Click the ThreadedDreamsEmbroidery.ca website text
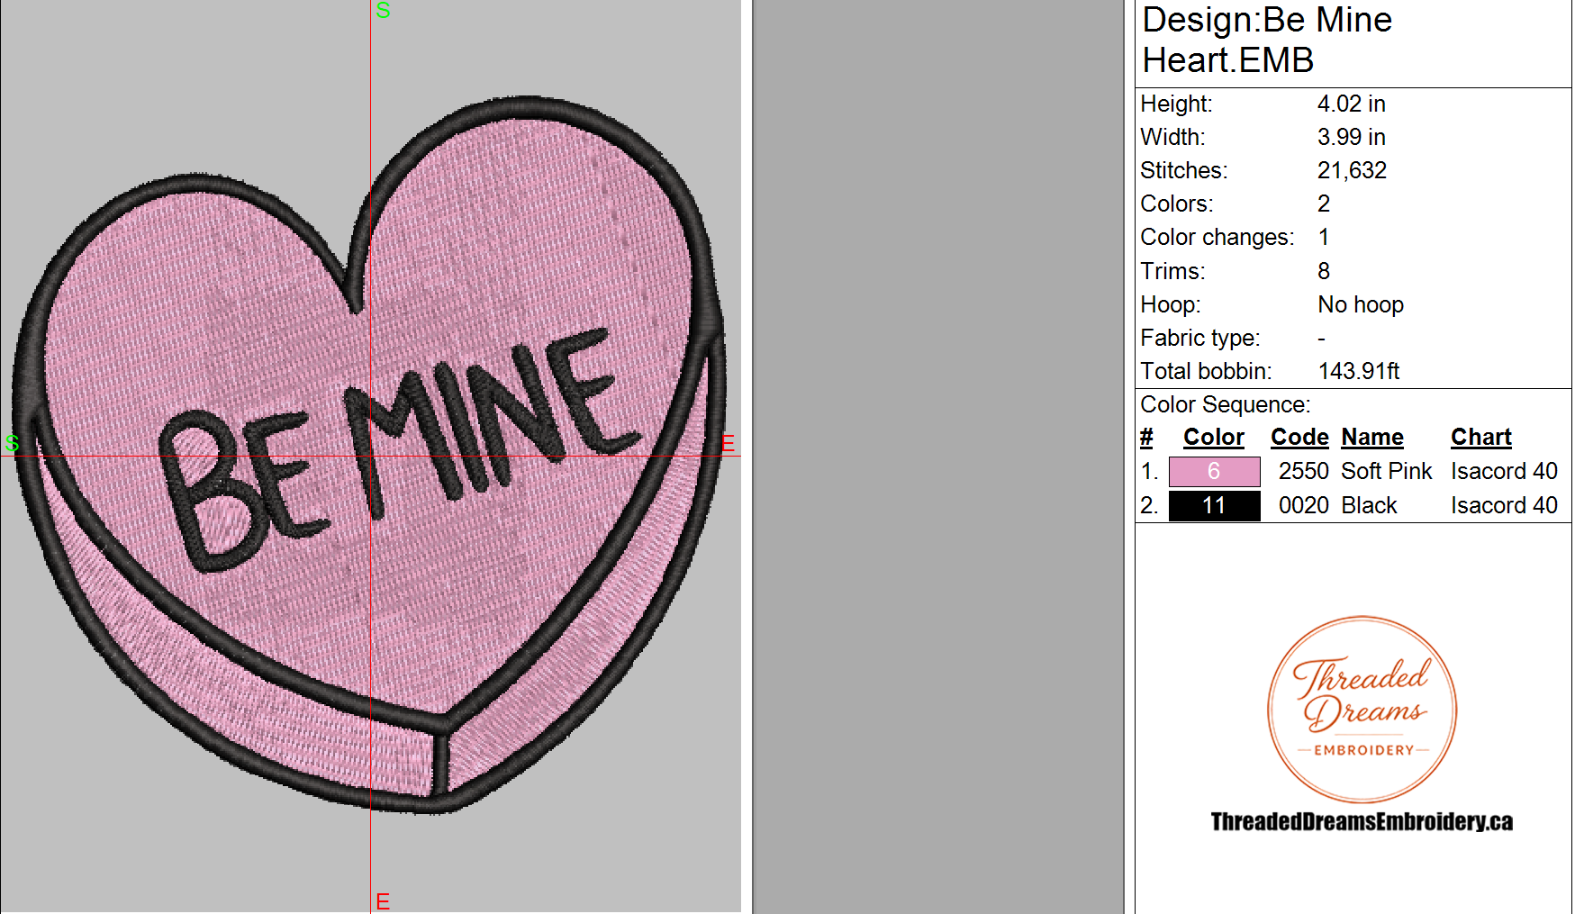The width and height of the screenshot is (1575, 914). tap(1362, 821)
